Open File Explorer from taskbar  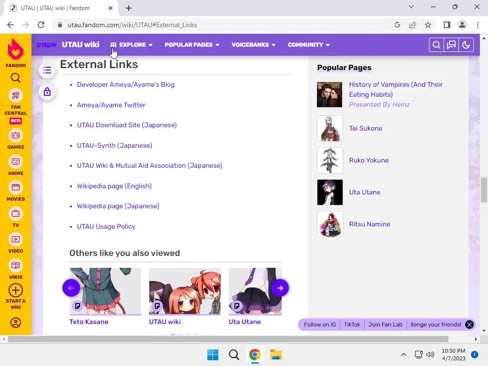pyautogui.click(x=276, y=355)
